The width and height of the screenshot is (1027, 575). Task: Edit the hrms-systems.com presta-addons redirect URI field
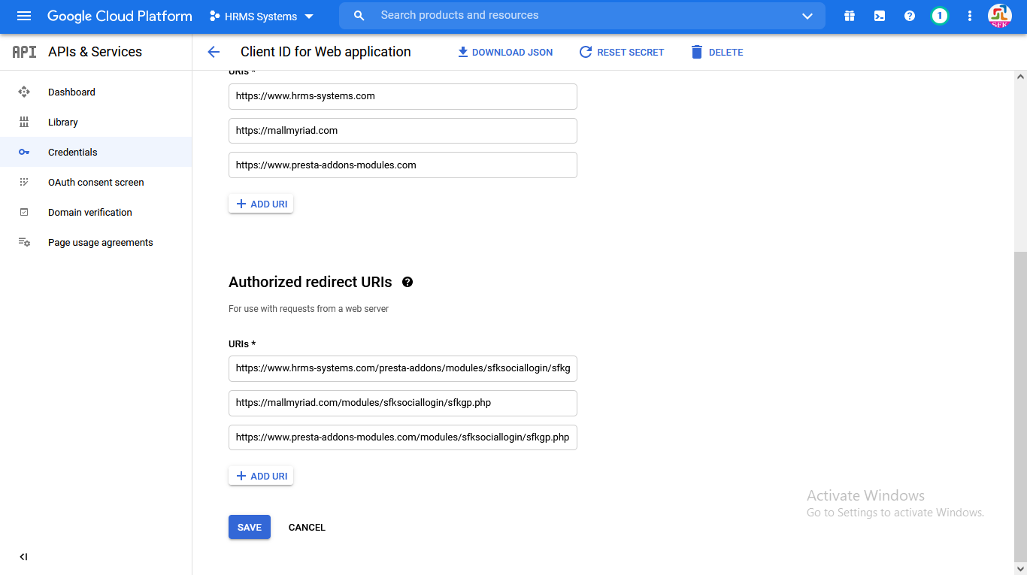(x=403, y=368)
